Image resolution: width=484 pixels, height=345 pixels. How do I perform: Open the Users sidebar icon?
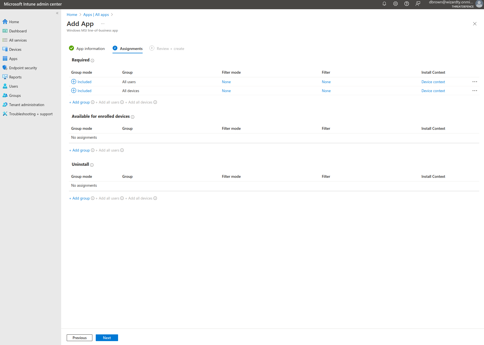pos(5,86)
